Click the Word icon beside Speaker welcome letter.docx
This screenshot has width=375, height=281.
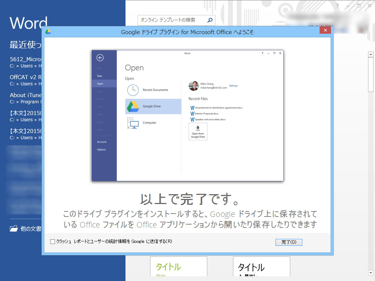(x=192, y=119)
